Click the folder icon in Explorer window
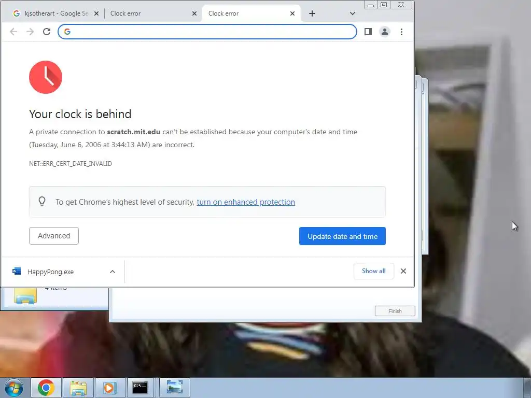 point(25,296)
